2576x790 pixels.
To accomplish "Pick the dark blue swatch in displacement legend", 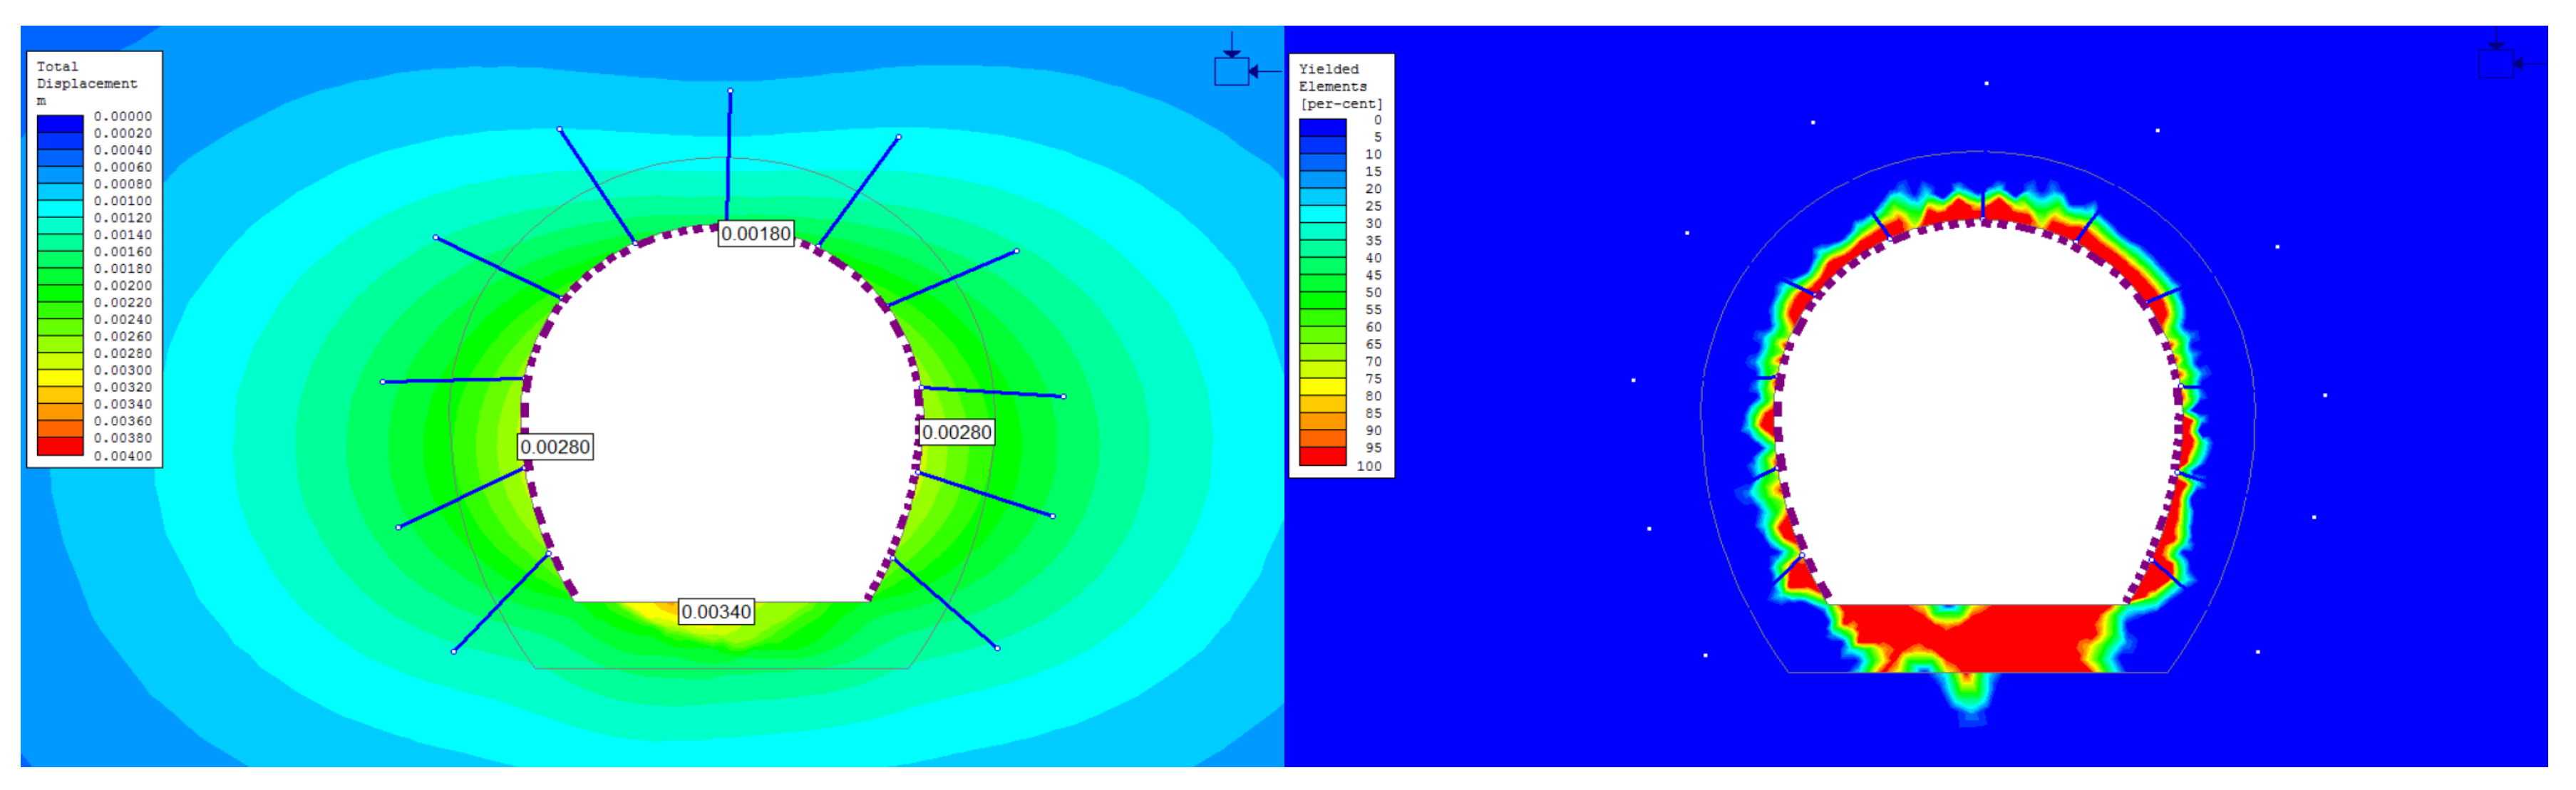I will (60, 124).
